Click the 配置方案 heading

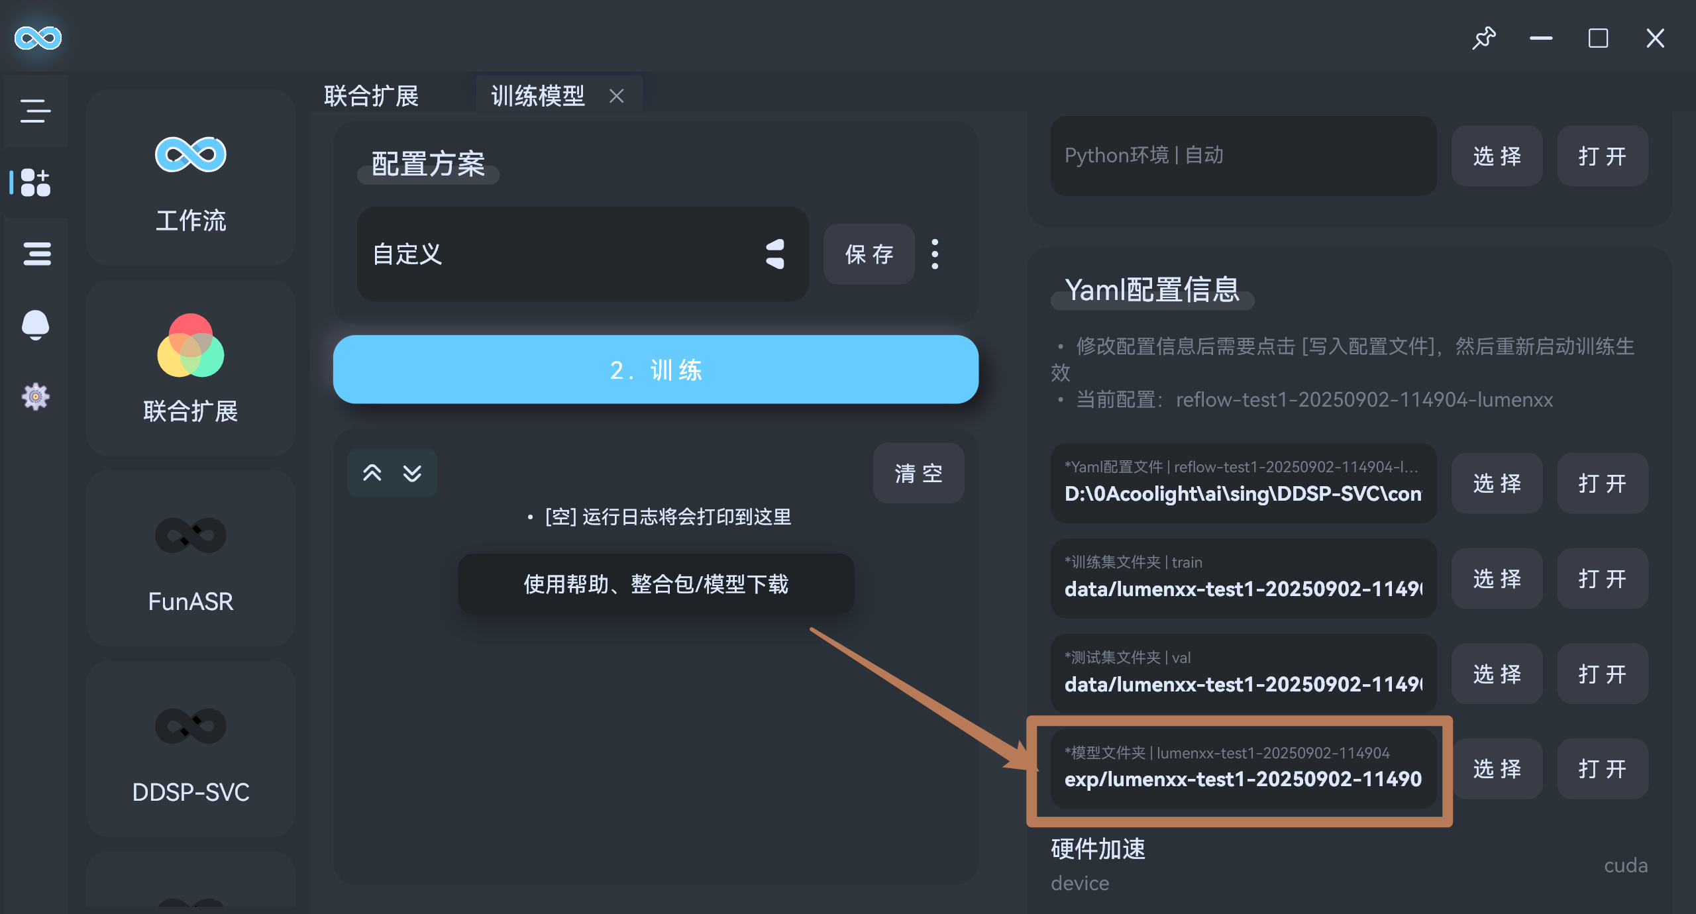(x=429, y=164)
